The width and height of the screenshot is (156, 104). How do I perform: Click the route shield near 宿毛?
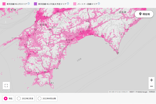pos(45,72)
